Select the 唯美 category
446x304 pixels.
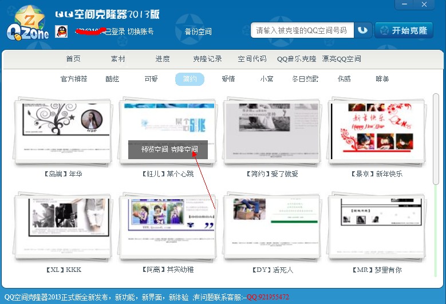[x=382, y=79]
